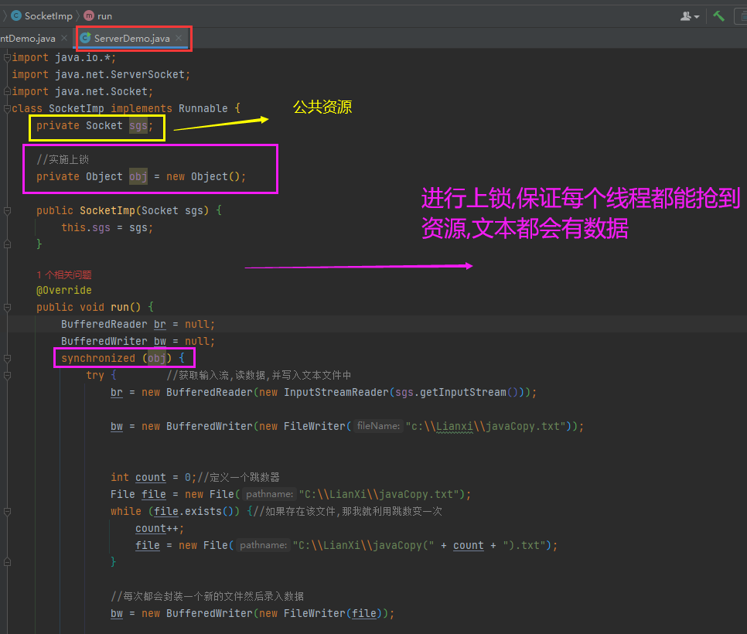Select the SocketImp breadcrumb label
This screenshot has width=747, height=634.
49,16
